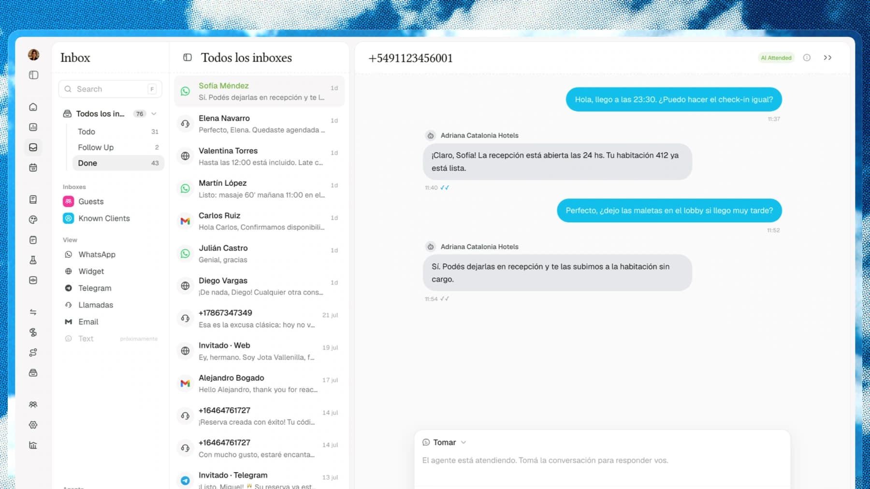Open the conversation info icon
This screenshot has width=870, height=489.
(x=807, y=57)
